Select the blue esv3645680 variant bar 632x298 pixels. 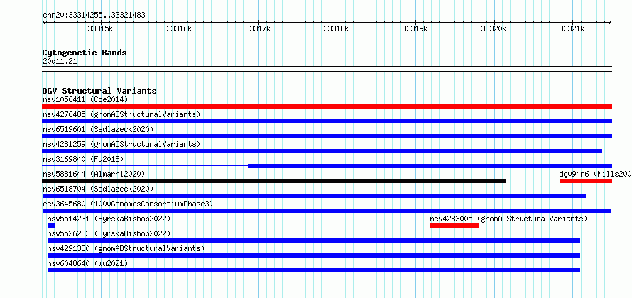[x=327, y=211]
